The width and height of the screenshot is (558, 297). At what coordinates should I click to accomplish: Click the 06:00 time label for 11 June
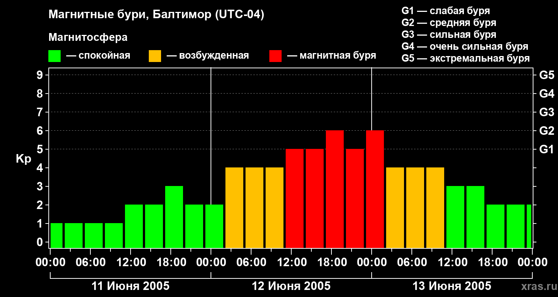coord(90,262)
